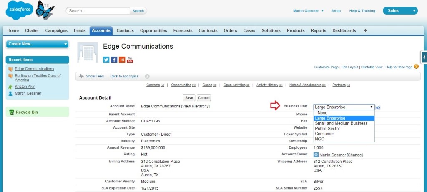Open the Setup link
The width and height of the screenshot is (427, 192).
[336, 11]
